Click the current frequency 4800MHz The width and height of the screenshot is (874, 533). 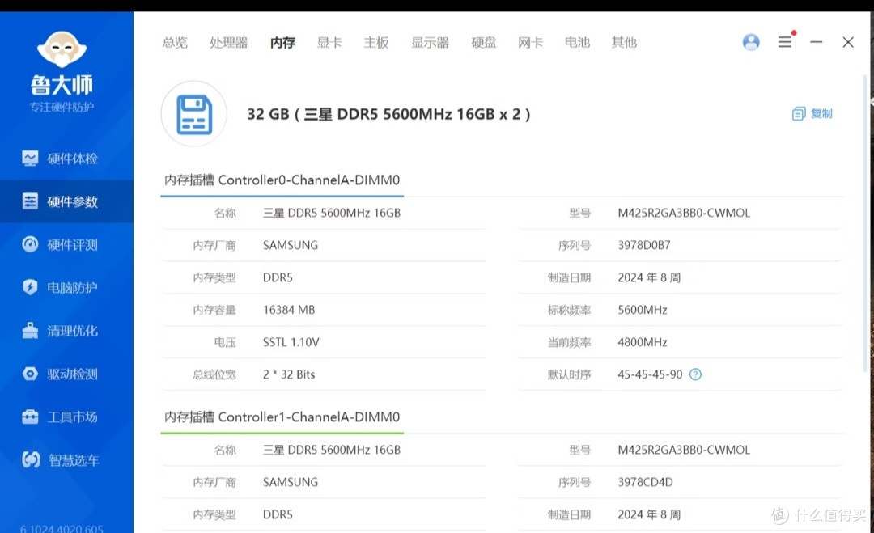tap(642, 342)
